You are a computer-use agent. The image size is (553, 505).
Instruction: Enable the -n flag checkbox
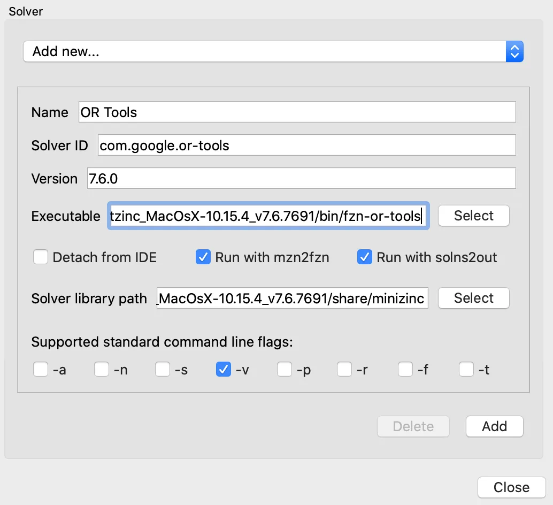pyautogui.click(x=102, y=369)
